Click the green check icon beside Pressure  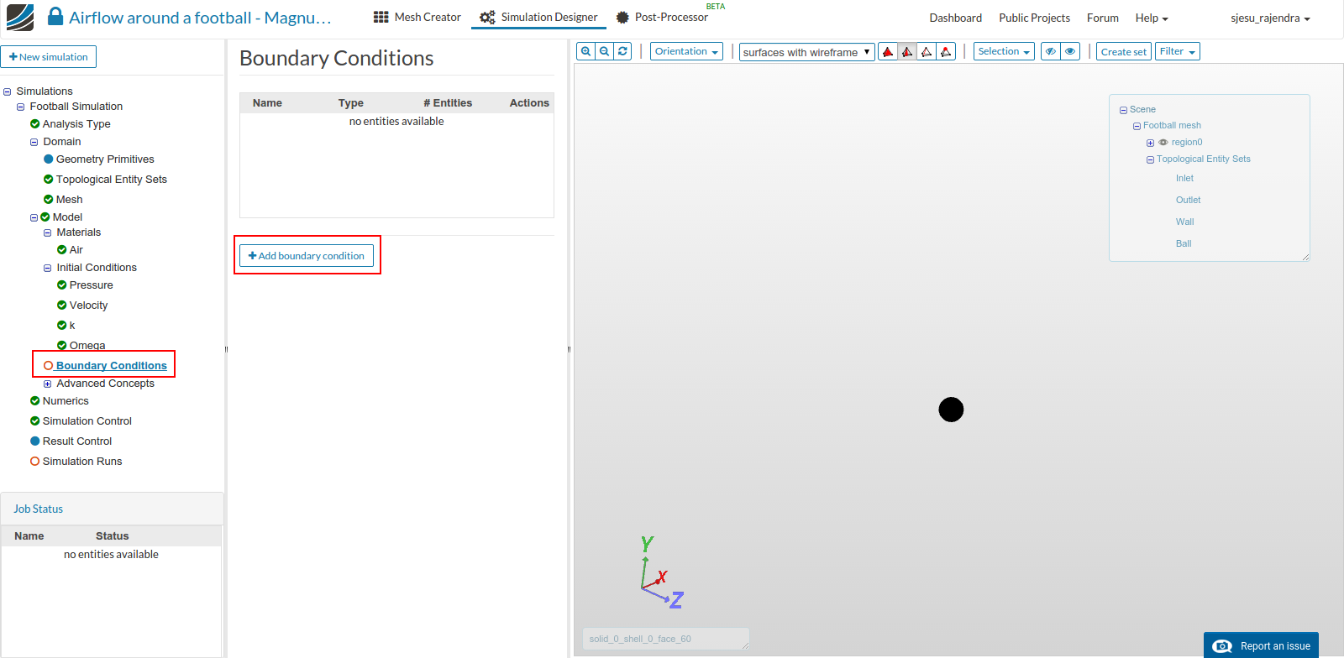click(x=62, y=285)
